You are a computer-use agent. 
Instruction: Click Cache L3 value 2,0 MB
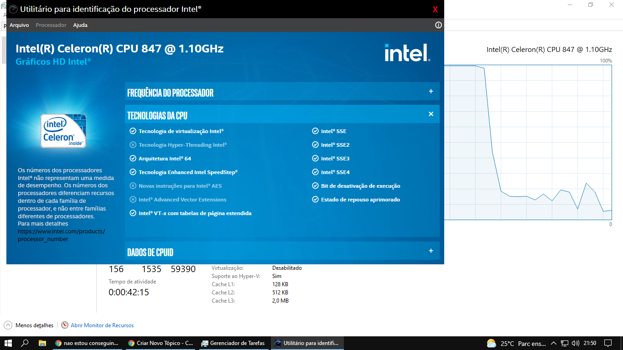pyautogui.click(x=280, y=301)
